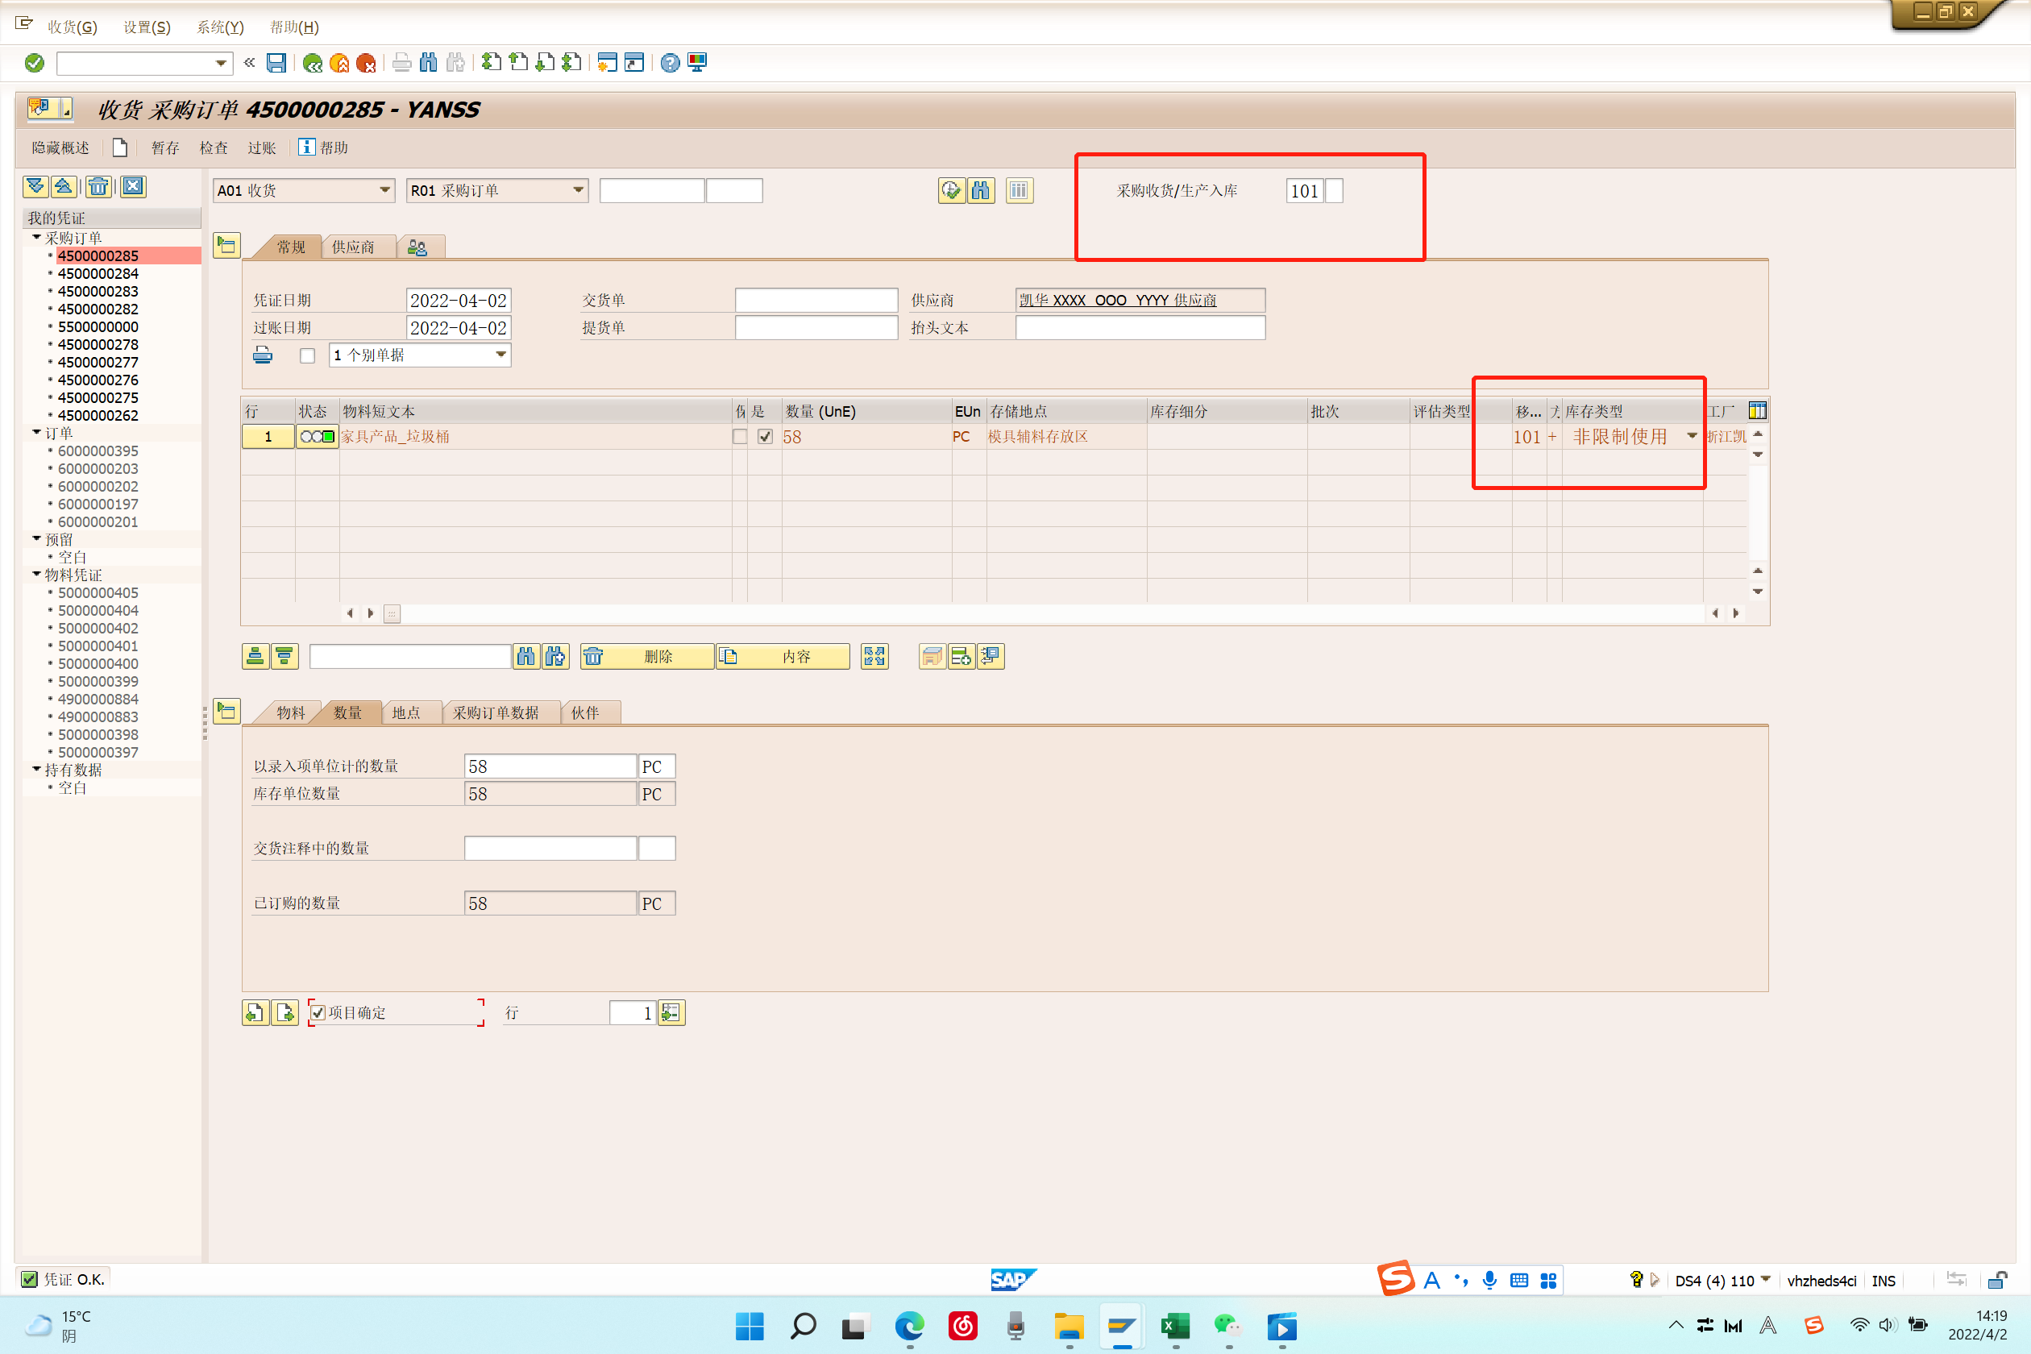Screen dimensions: 2031x1354
Task: Toggle the print checkbox beside 个别单据
Action: pos(307,355)
